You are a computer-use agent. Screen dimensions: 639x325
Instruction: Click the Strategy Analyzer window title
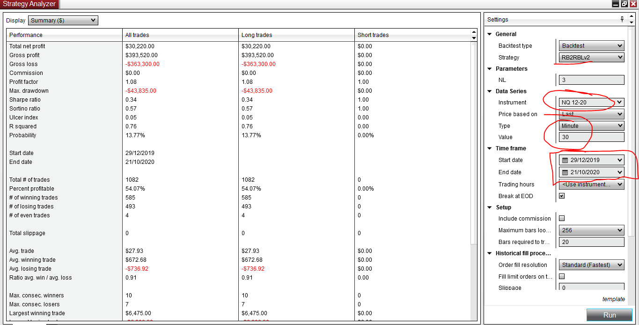29,4
